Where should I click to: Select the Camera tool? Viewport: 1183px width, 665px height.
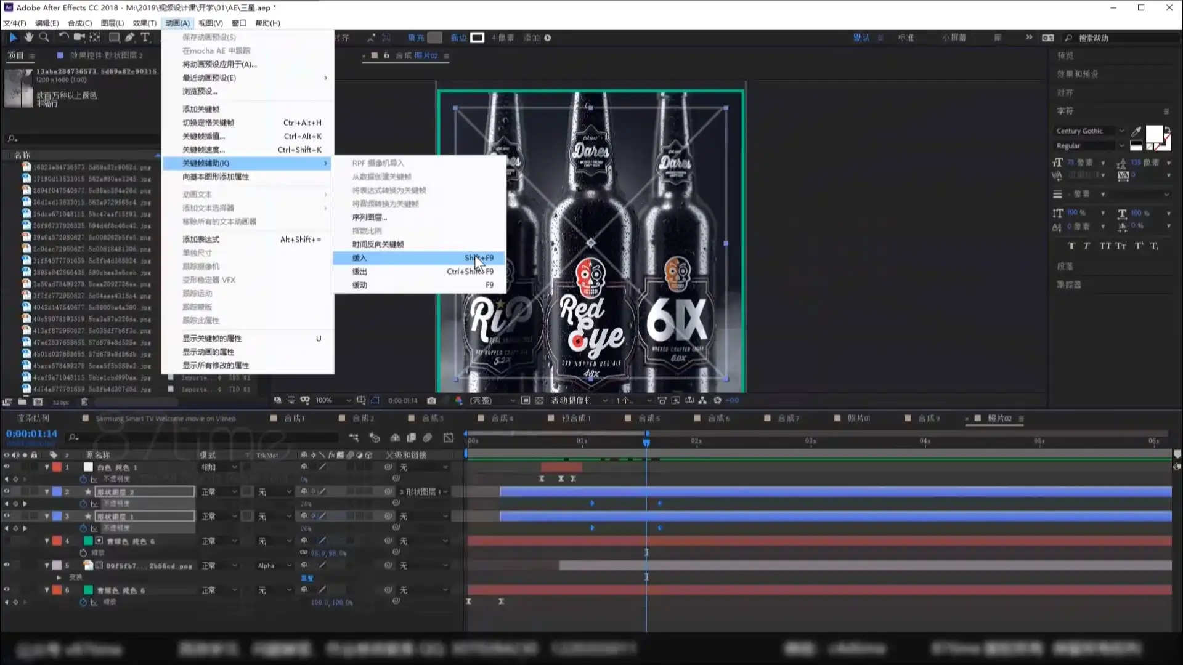[79, 38]
